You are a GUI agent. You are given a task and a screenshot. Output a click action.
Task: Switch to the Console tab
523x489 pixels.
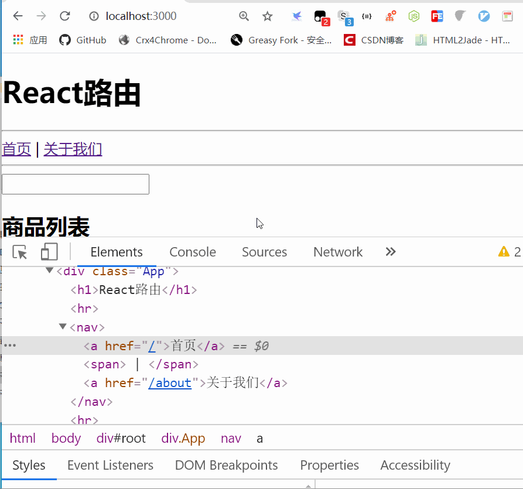(x=193, y=252)
